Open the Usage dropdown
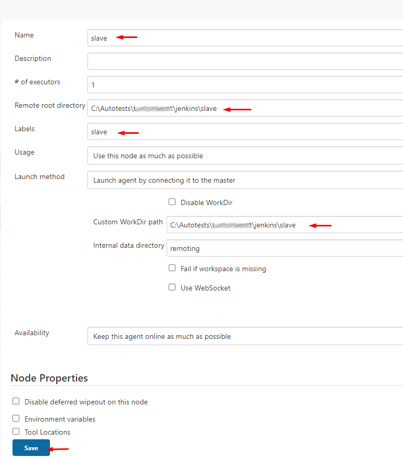The width and height of the screenshot is (403, 457). click(x=245, y=155)
